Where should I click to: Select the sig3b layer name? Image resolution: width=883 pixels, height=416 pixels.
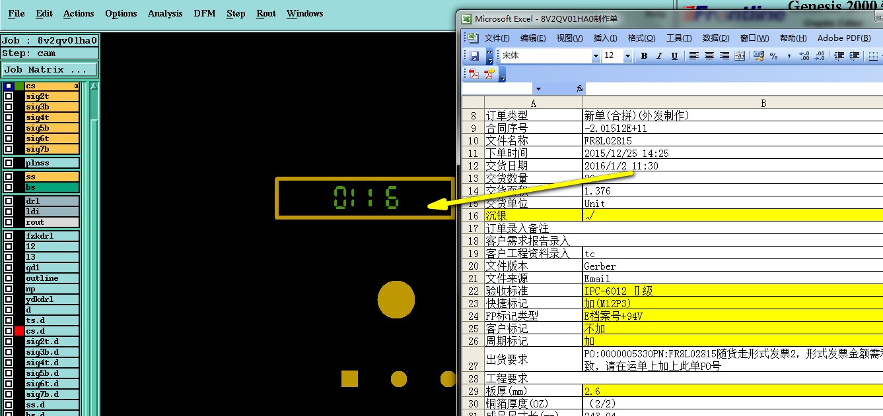pos(52,107)
